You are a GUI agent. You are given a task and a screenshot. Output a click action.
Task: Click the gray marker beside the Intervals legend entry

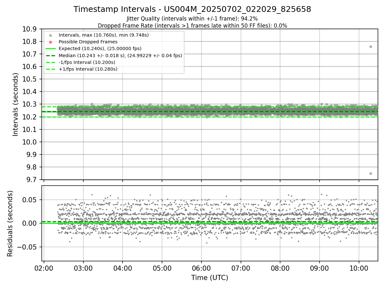(x=50, y=35)
